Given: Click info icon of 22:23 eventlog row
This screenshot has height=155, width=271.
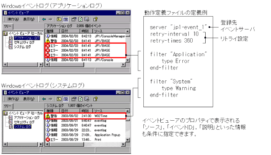Looking at the screenshot, I should [48, 130].
